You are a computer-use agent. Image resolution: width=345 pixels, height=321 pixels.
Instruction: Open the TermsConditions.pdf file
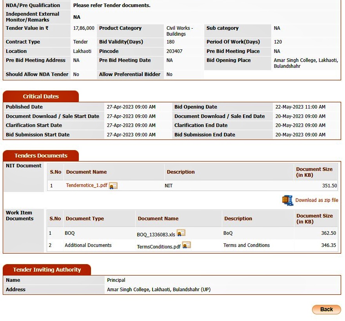pos(159,247)
